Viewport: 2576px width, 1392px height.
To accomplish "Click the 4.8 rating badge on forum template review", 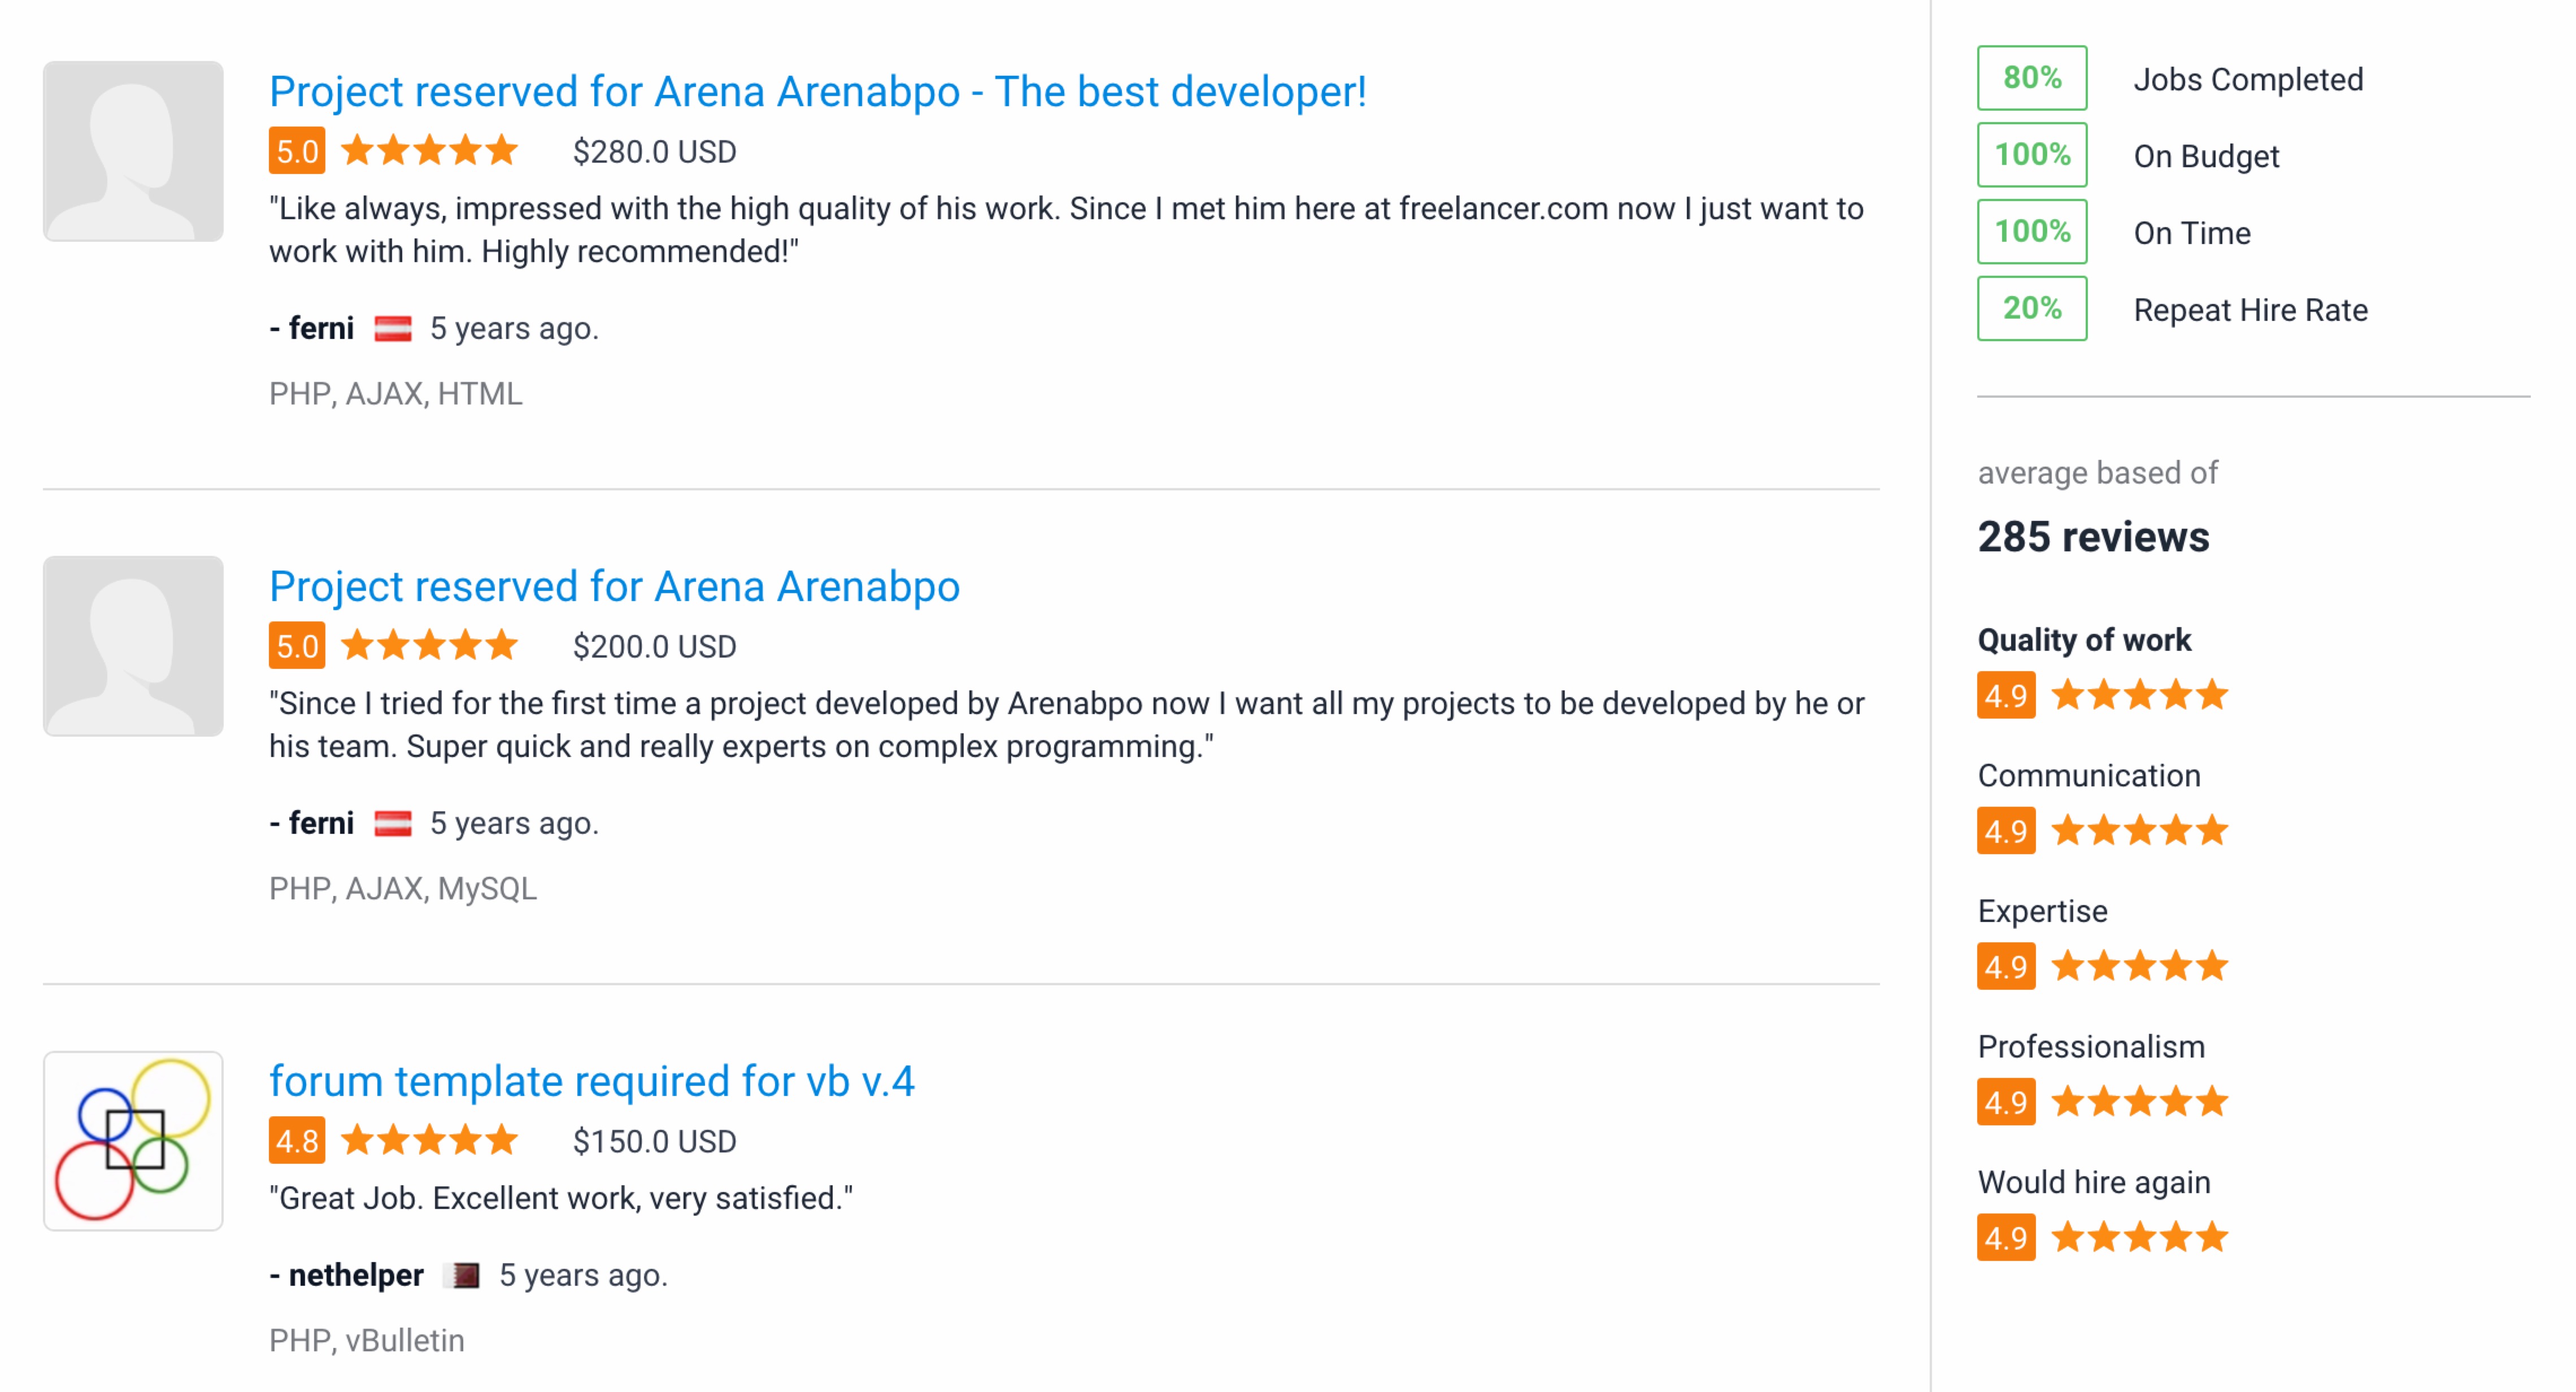I will (297, 1140).
